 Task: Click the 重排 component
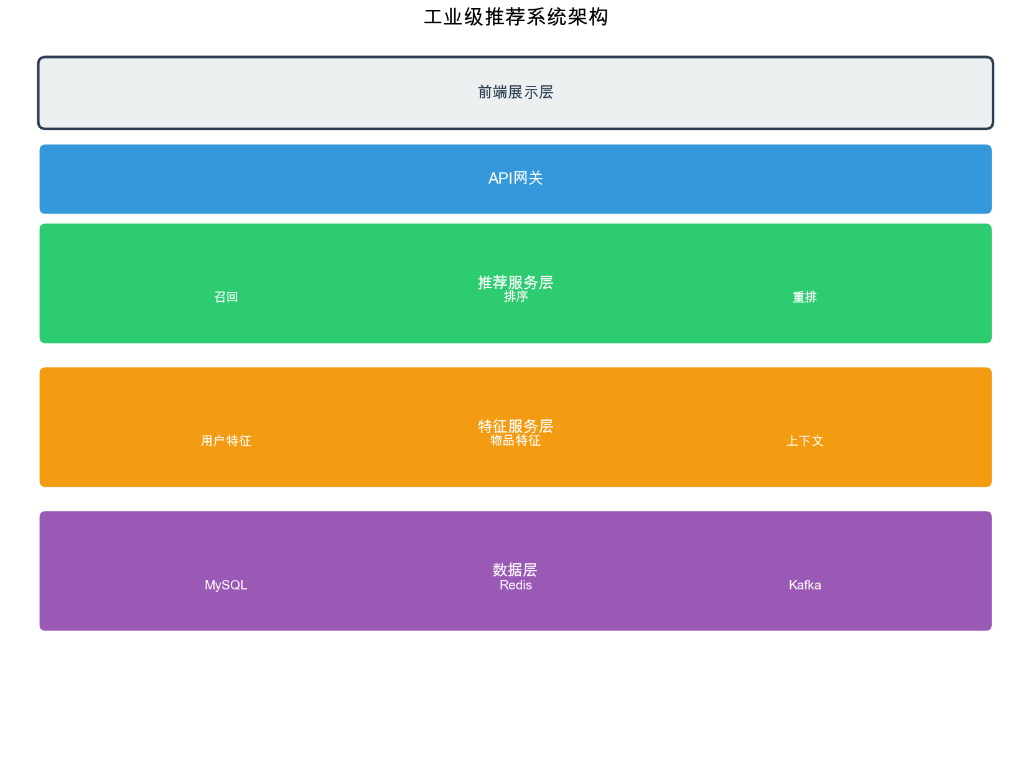pos(805,298)
